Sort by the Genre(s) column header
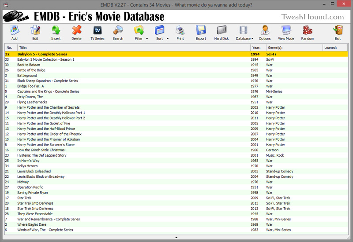Image resolution: width=353 pixels, height=242 pixels. coord(294,48)
